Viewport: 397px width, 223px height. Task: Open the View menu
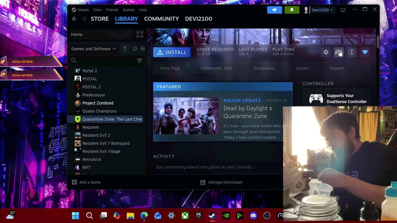[97, 10]
